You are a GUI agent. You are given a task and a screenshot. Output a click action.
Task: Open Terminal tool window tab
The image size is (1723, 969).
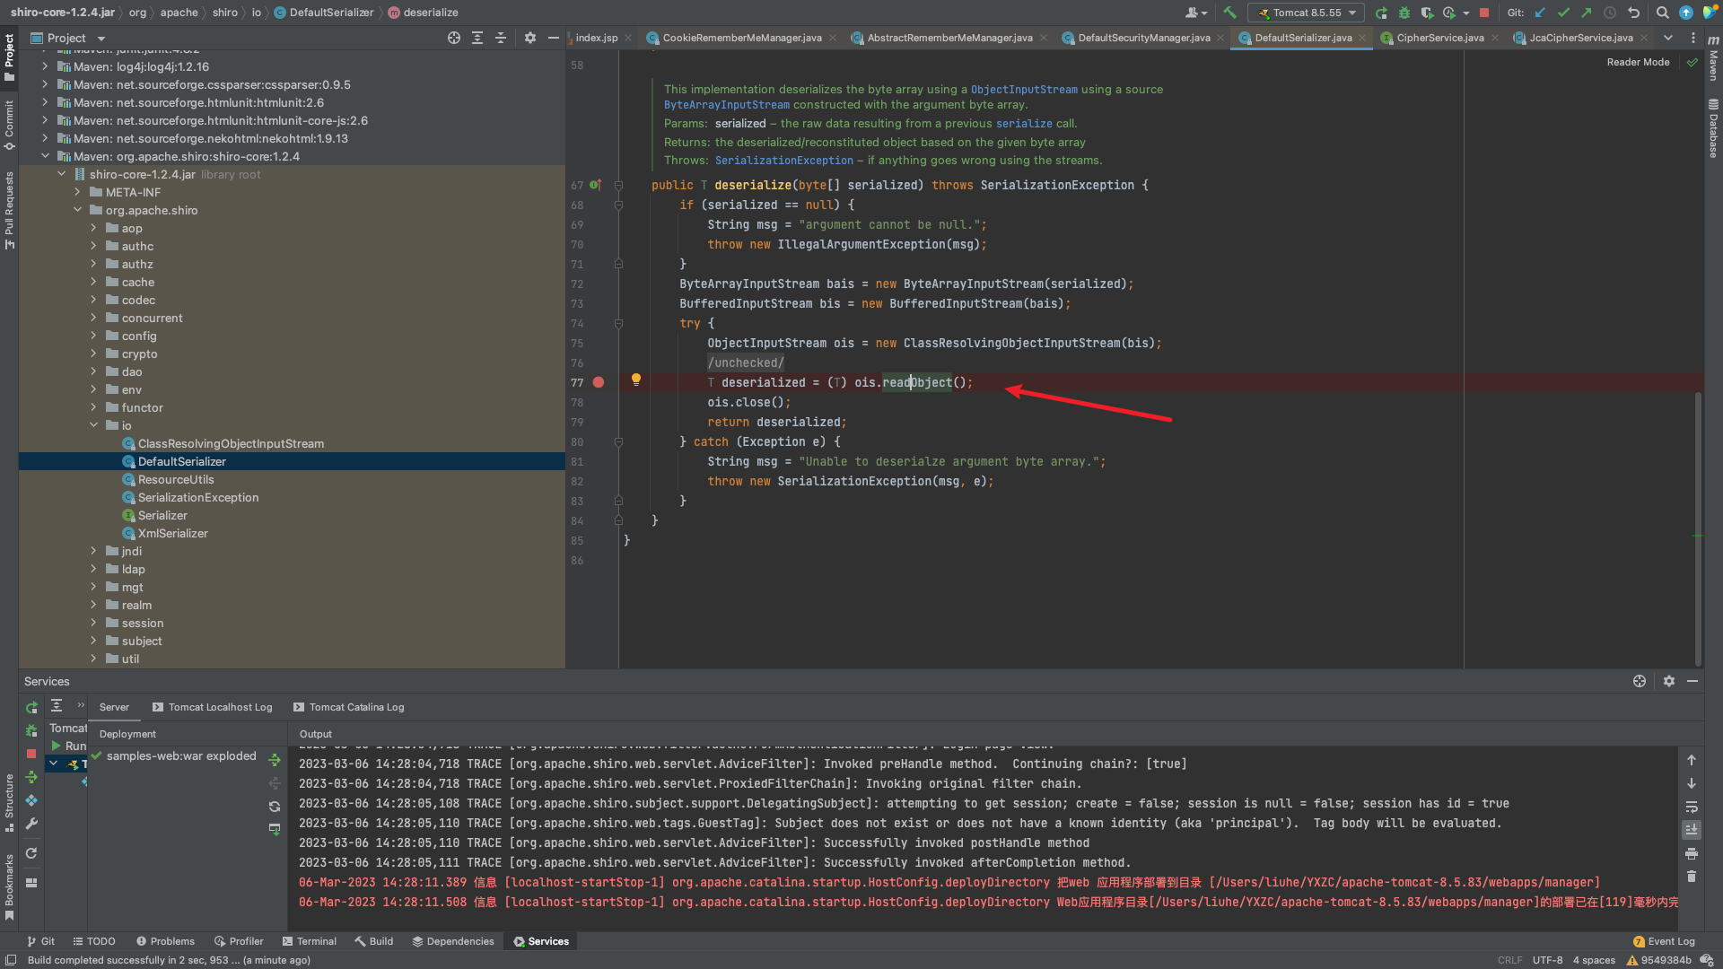click(309, 941)
